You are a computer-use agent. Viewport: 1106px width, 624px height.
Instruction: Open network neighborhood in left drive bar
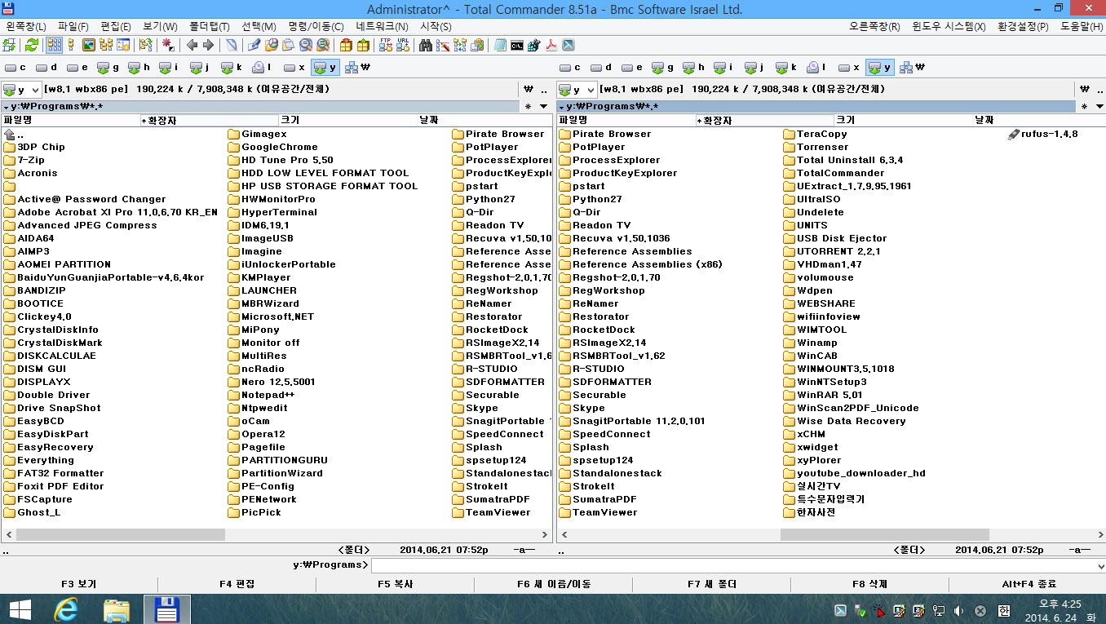[357, 68]
